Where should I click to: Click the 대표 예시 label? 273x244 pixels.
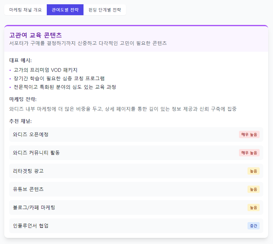point(20,60)
